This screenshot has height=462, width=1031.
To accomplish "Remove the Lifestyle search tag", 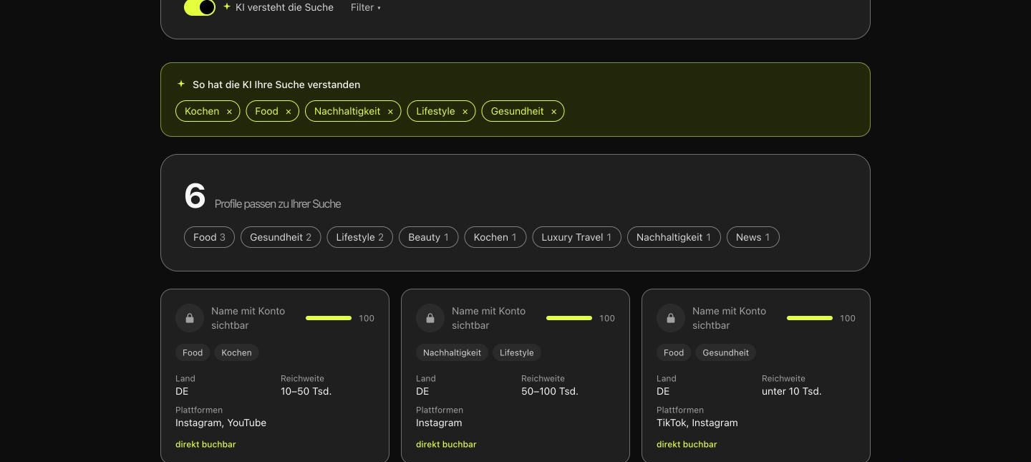I will [465, 112].
